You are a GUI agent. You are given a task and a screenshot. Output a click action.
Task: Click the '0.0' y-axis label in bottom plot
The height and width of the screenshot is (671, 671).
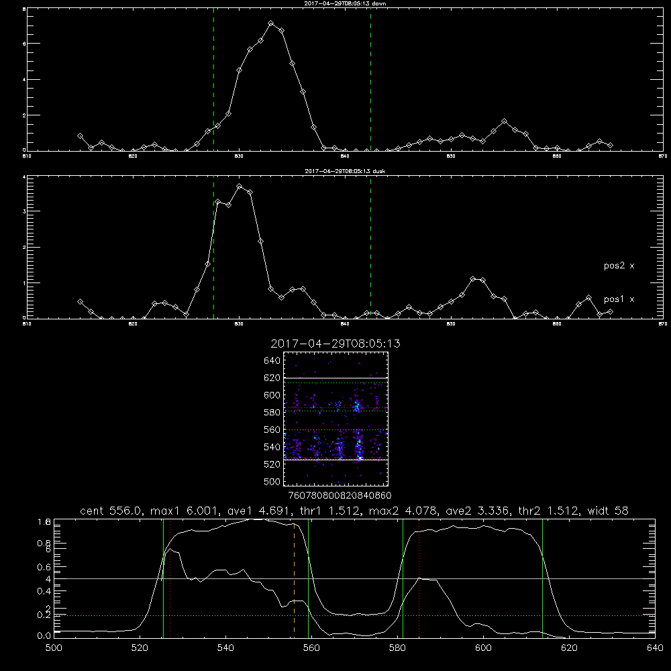point(44,636)
